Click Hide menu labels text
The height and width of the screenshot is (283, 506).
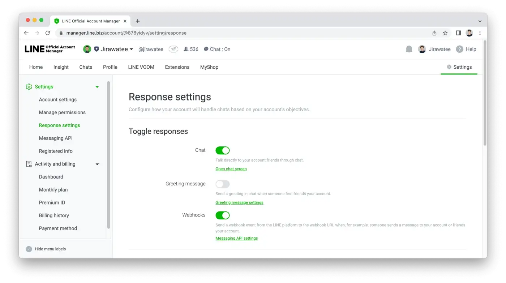50,249
